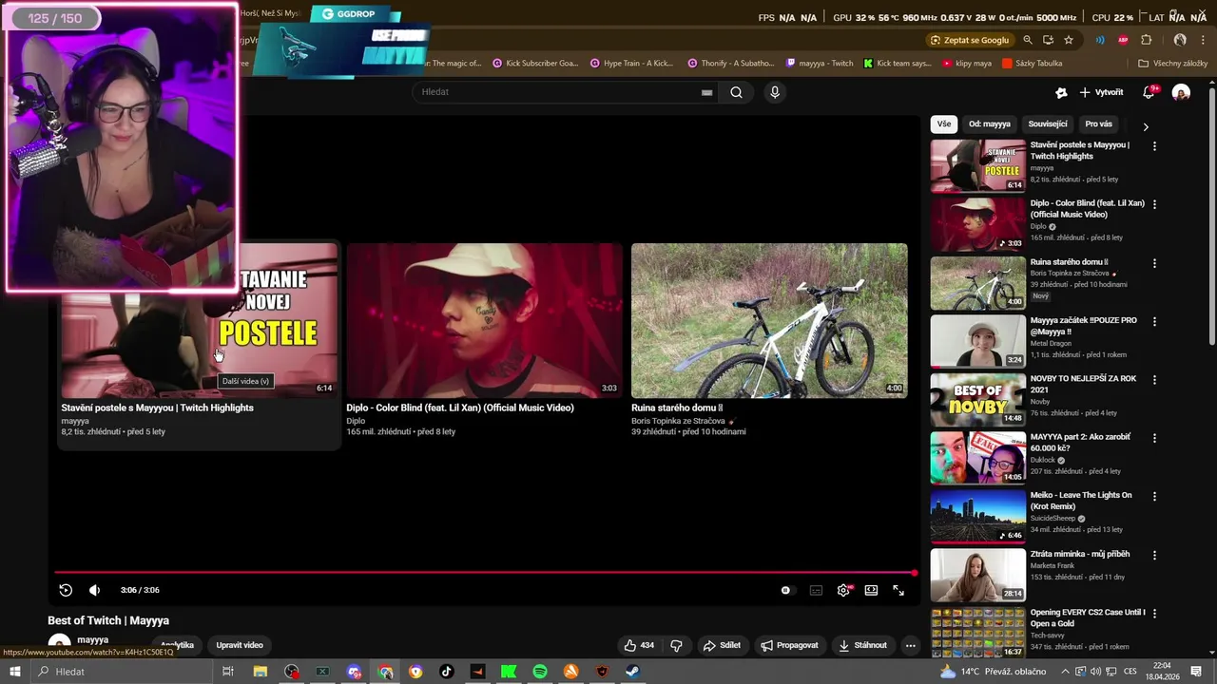The width and height of the screenshot is (1217, 684).
Task: Open TikTok from the taskbar
Action: tap(447, 672)
